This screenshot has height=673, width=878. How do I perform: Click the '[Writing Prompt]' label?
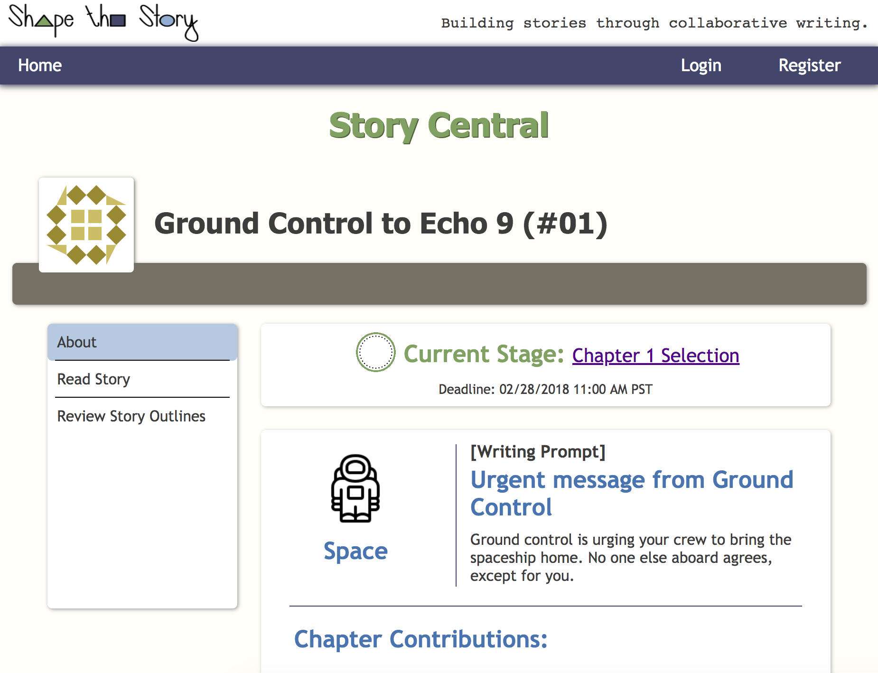538,452
